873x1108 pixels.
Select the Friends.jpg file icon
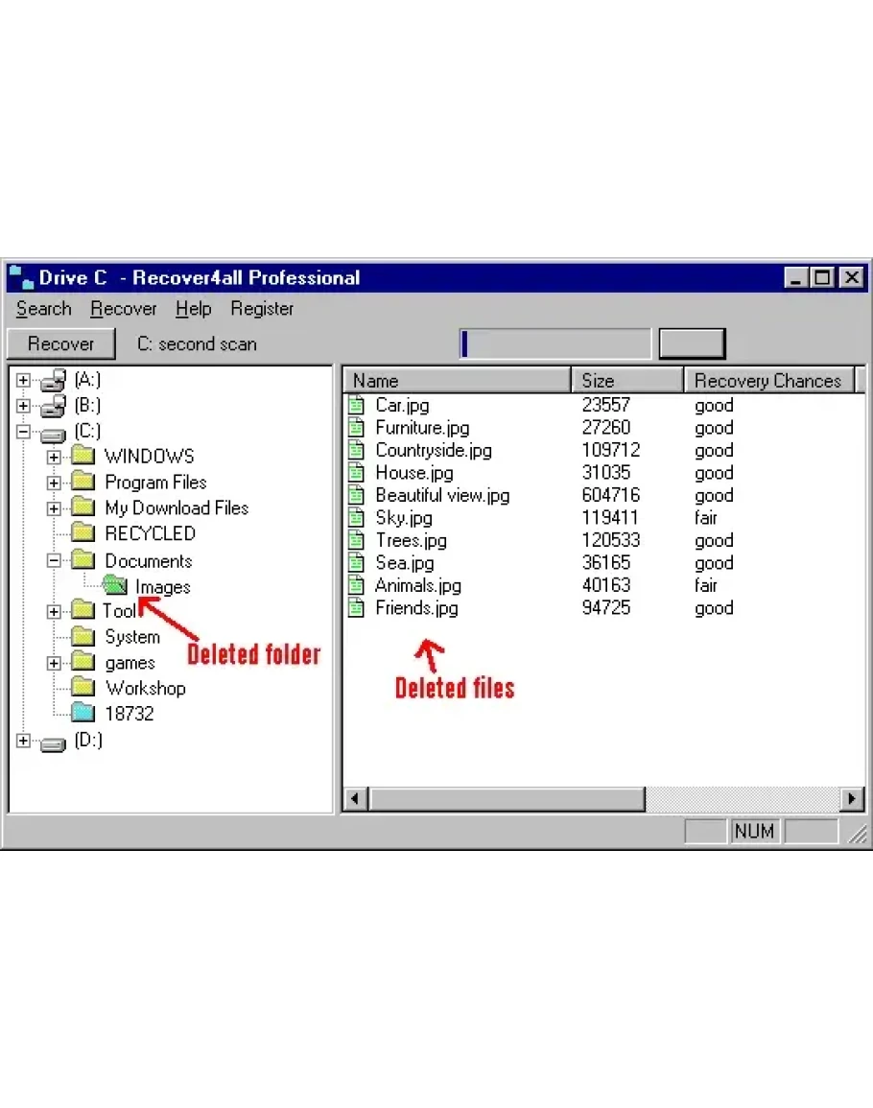coord(357,608)
